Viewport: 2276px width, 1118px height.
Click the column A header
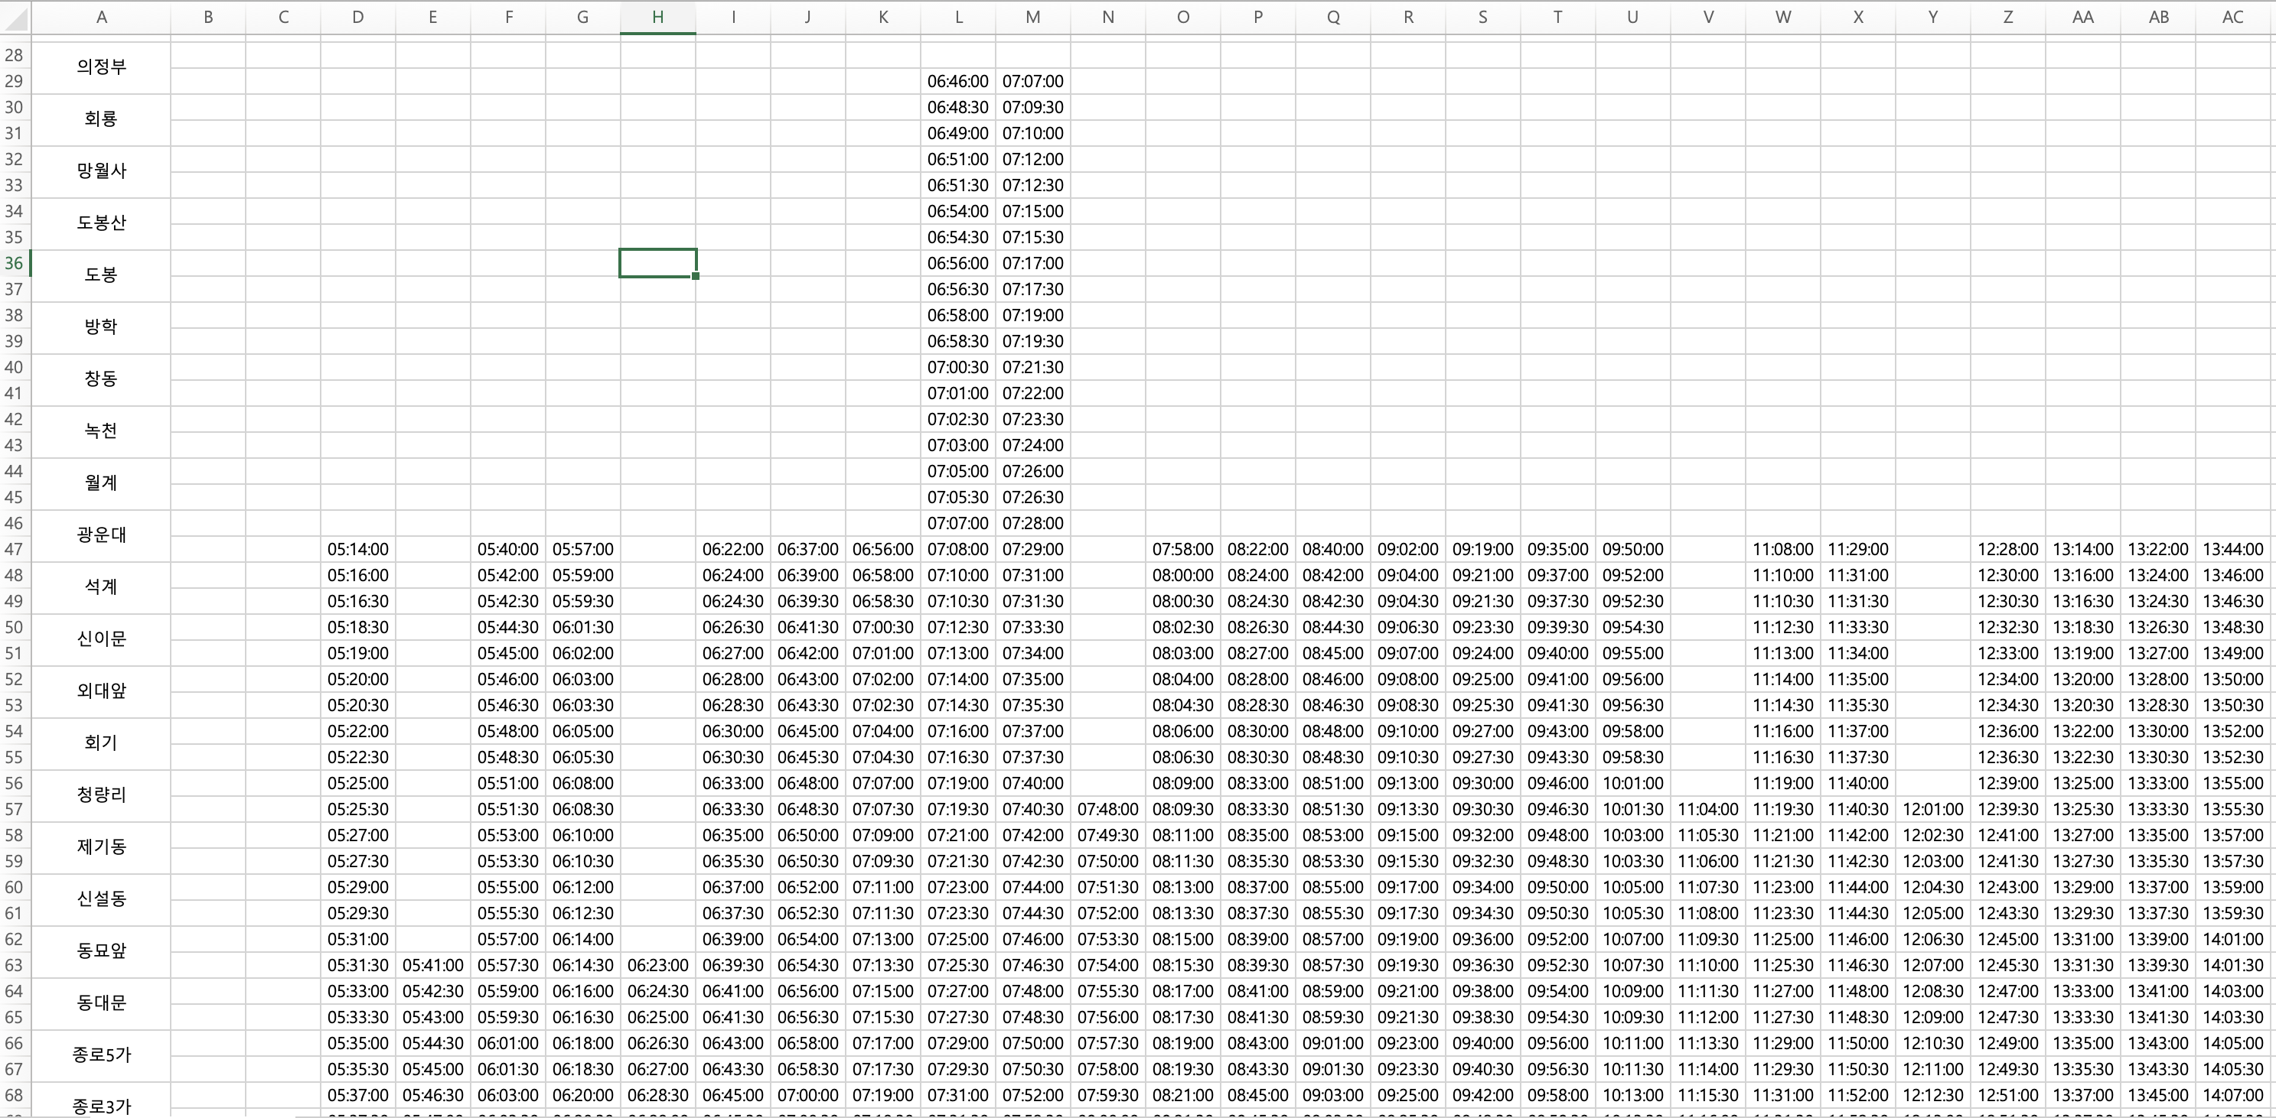pos(102,17)
